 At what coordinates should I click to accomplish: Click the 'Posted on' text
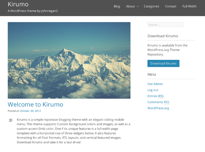click(x=14, y=111)
